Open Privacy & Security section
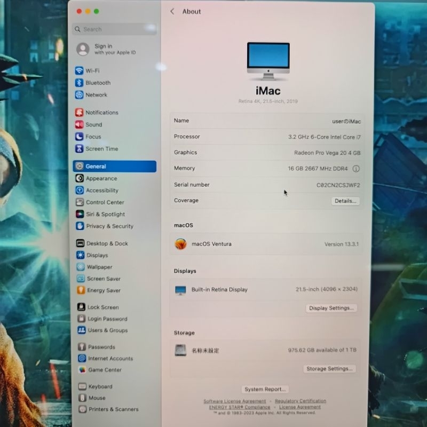 (109, 226)
